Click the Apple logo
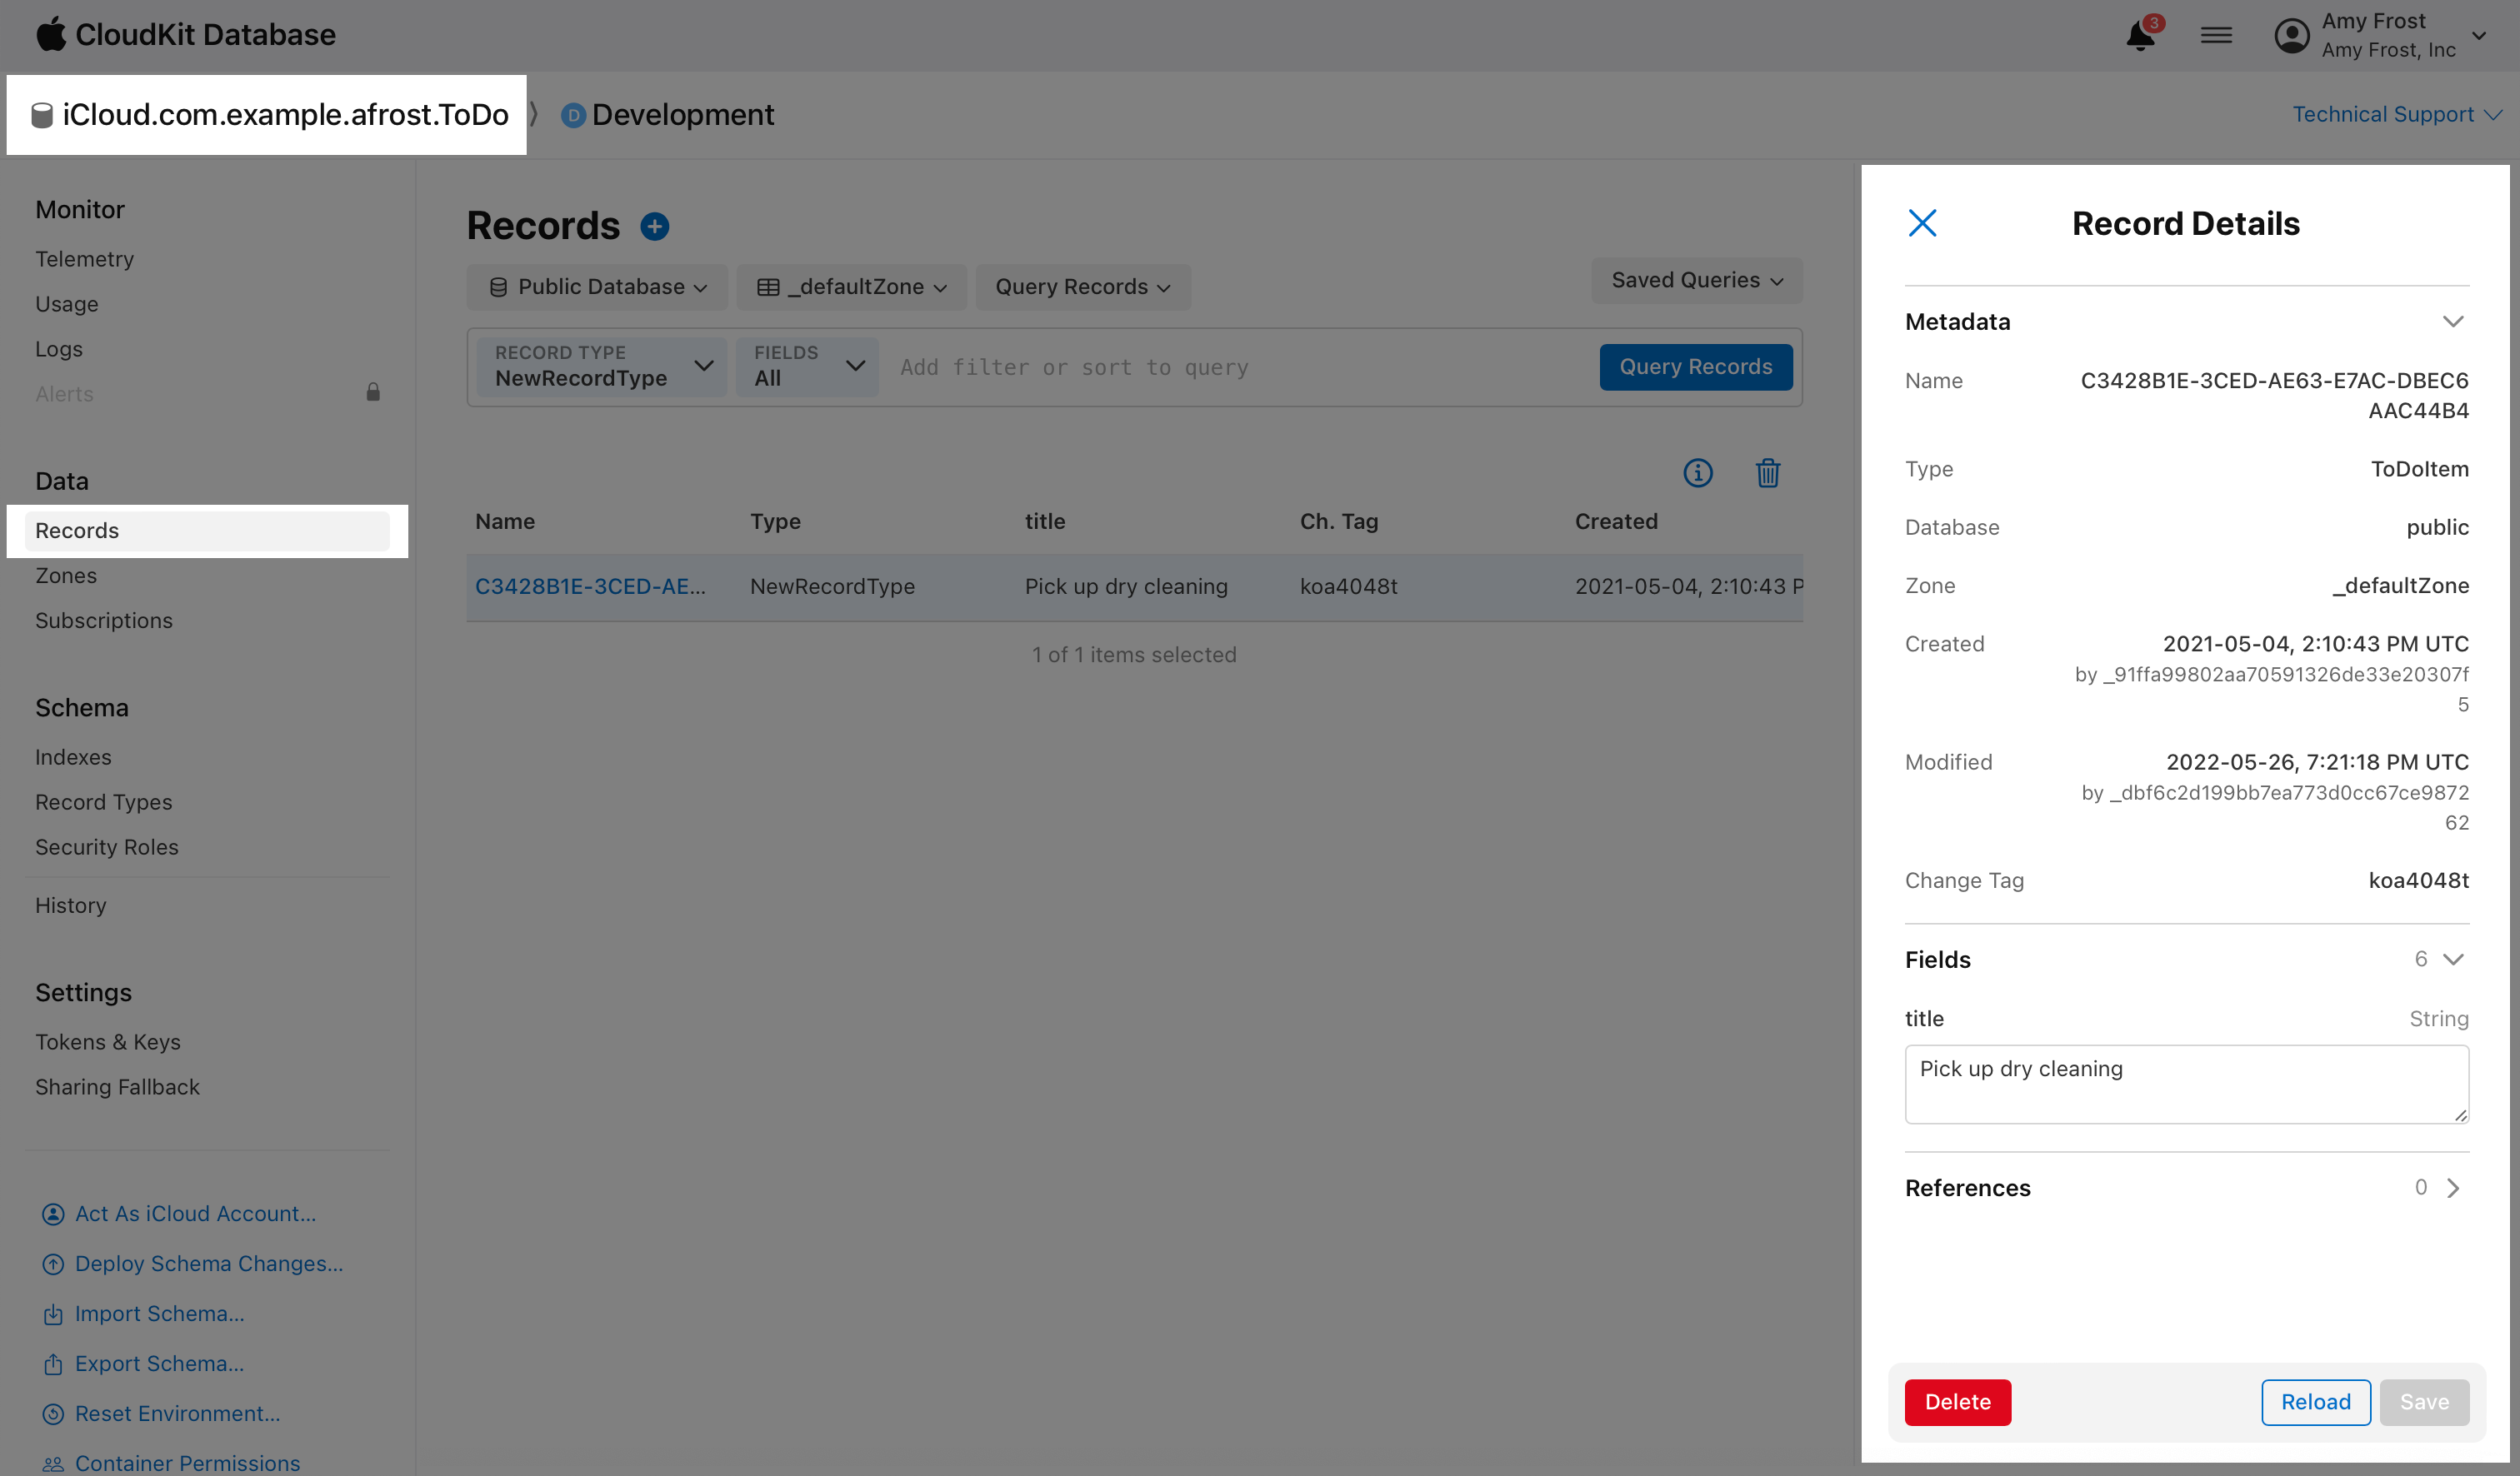The height and width of the screenshot is (1476, 2520). [52, 33]
